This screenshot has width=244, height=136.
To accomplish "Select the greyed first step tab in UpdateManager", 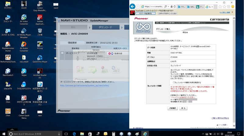I will click(74, 27).
